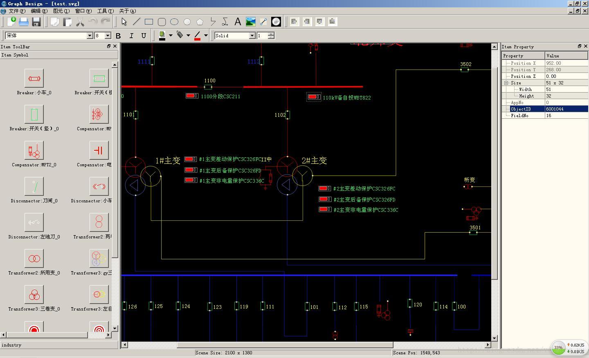Pick the Transformer3:三卷变_0 symbol
589x358 pixels.
coord(34,295)
